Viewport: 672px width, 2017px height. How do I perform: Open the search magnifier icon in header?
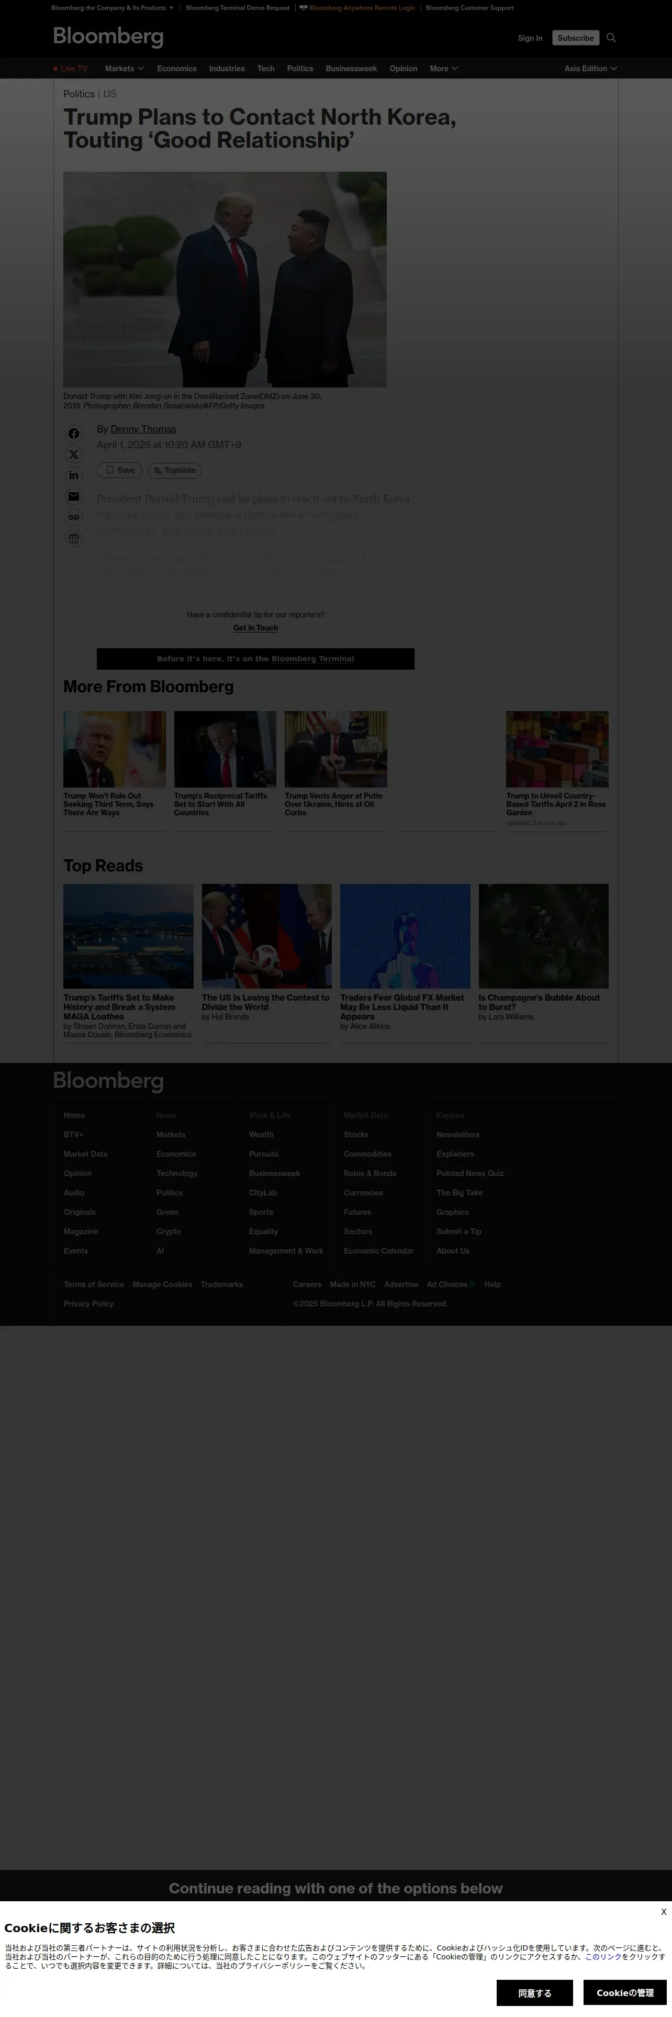point(612,38)
